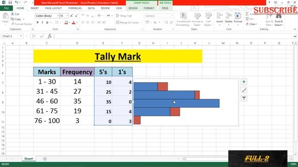Viewport: 298px width, 167px height.
Task: Toggle Wrap Text
Action: [124, 16]
